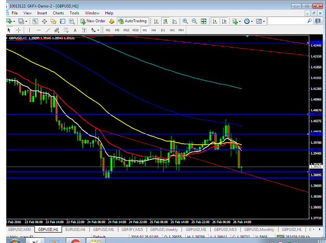Click the Periods clock icon
Viewport: 326px width, 243px height.
coord(247,21)
